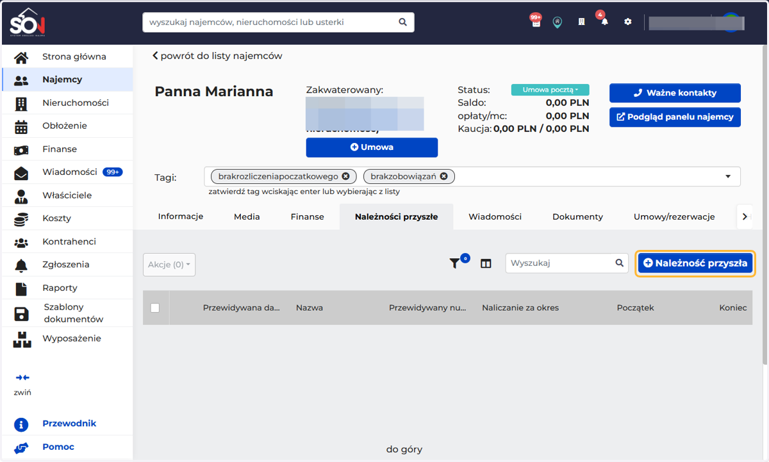Click the search magnifier in the top search bar

(x=402, y=22)
